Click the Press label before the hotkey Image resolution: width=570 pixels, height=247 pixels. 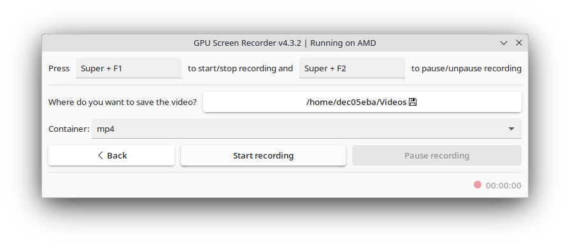(59, 68)
